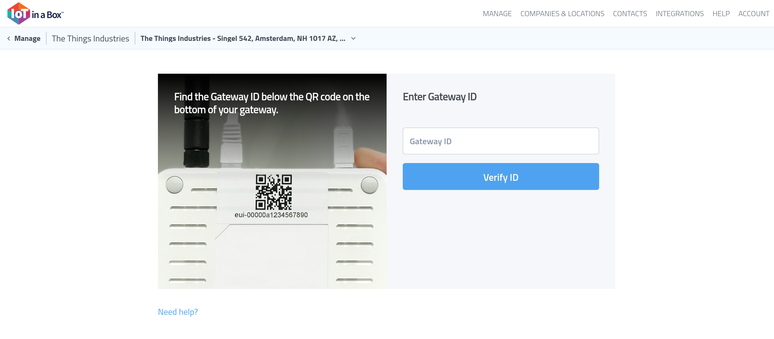Click the Find the Gateway ID instruction text
The width and height of the screenshot is (774, 339).
(x=271, y=103)
